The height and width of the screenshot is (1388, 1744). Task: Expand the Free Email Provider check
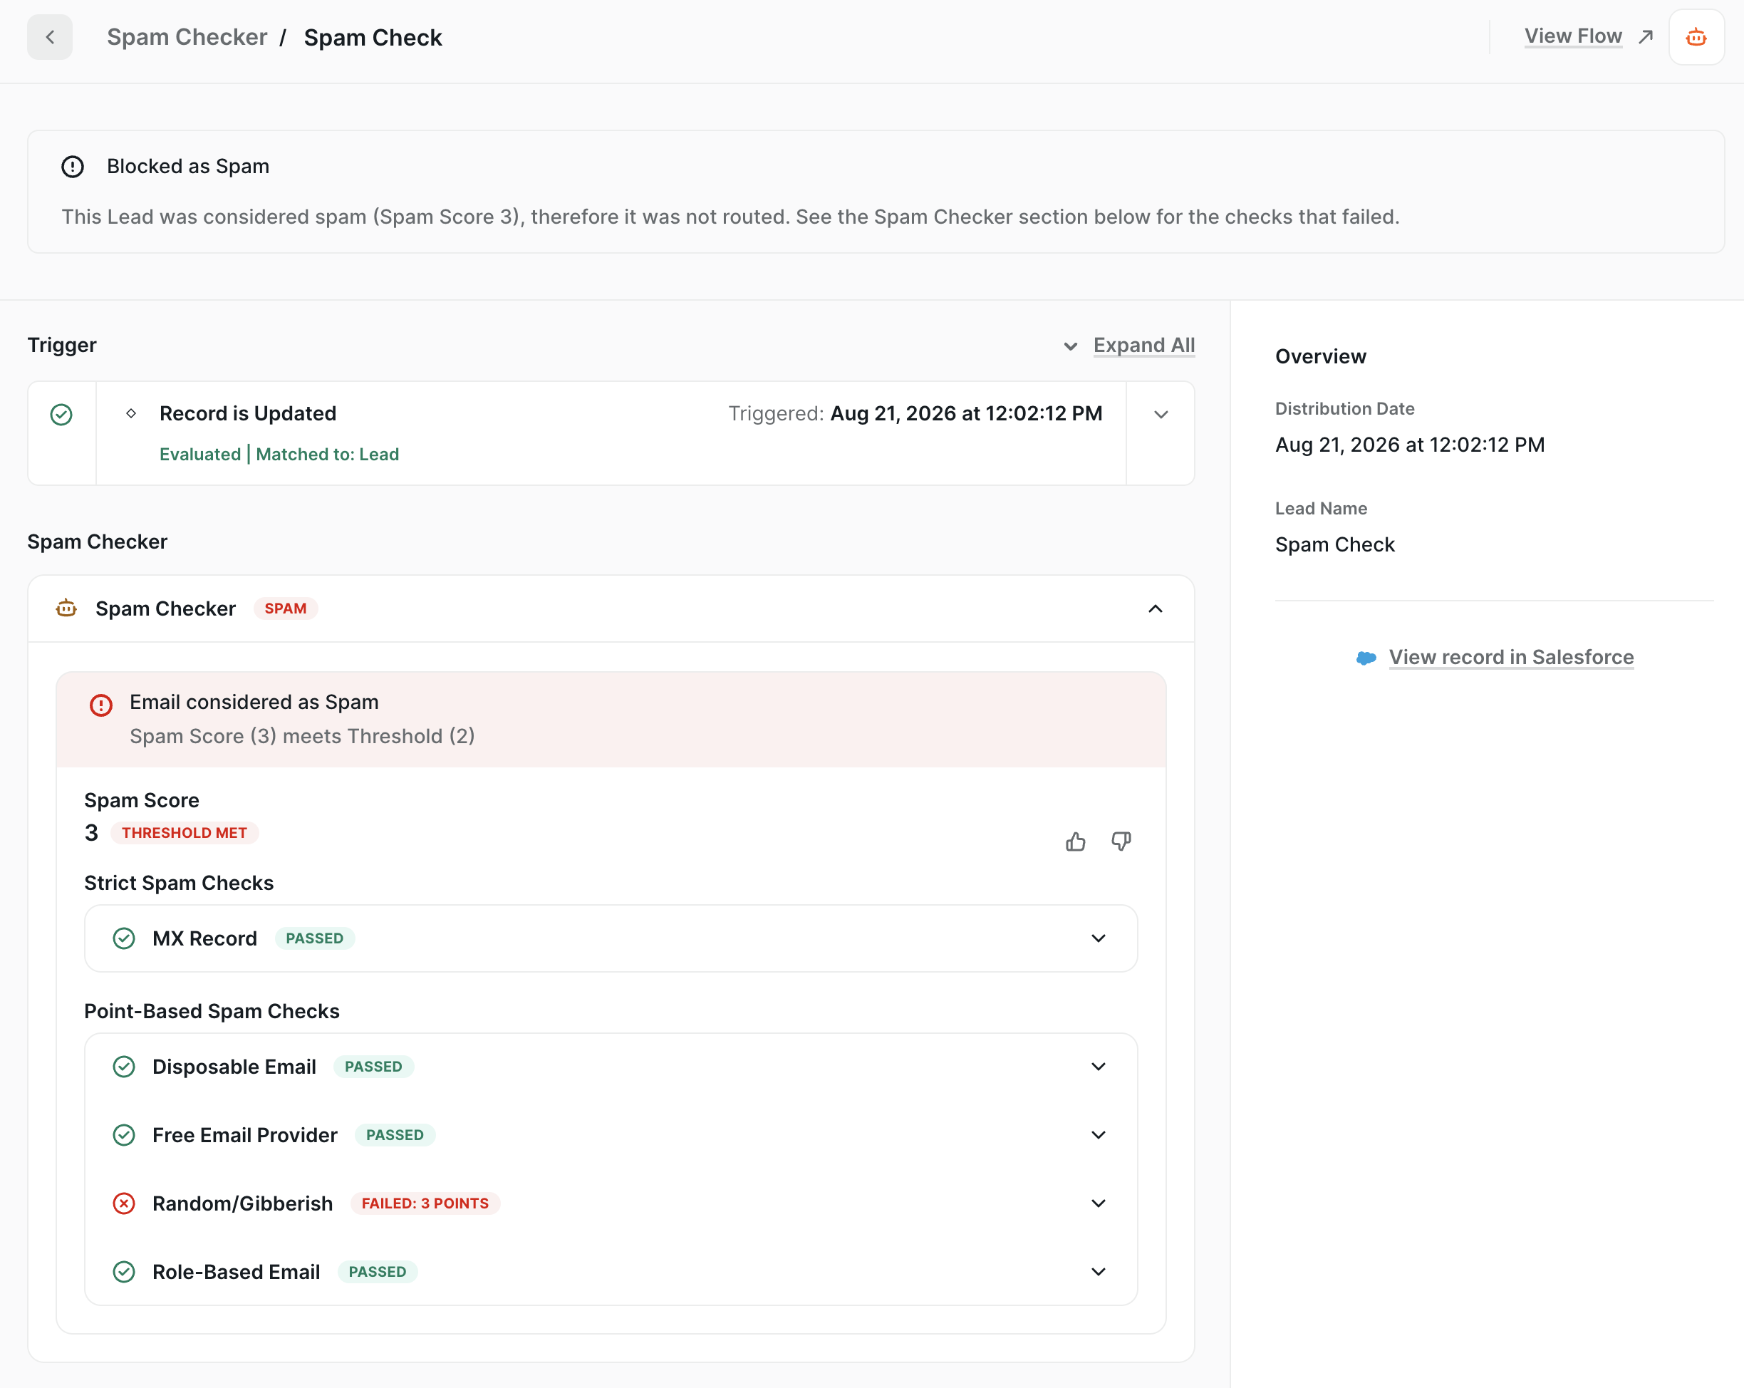pyautogui.click(x=1099, y=1135)
